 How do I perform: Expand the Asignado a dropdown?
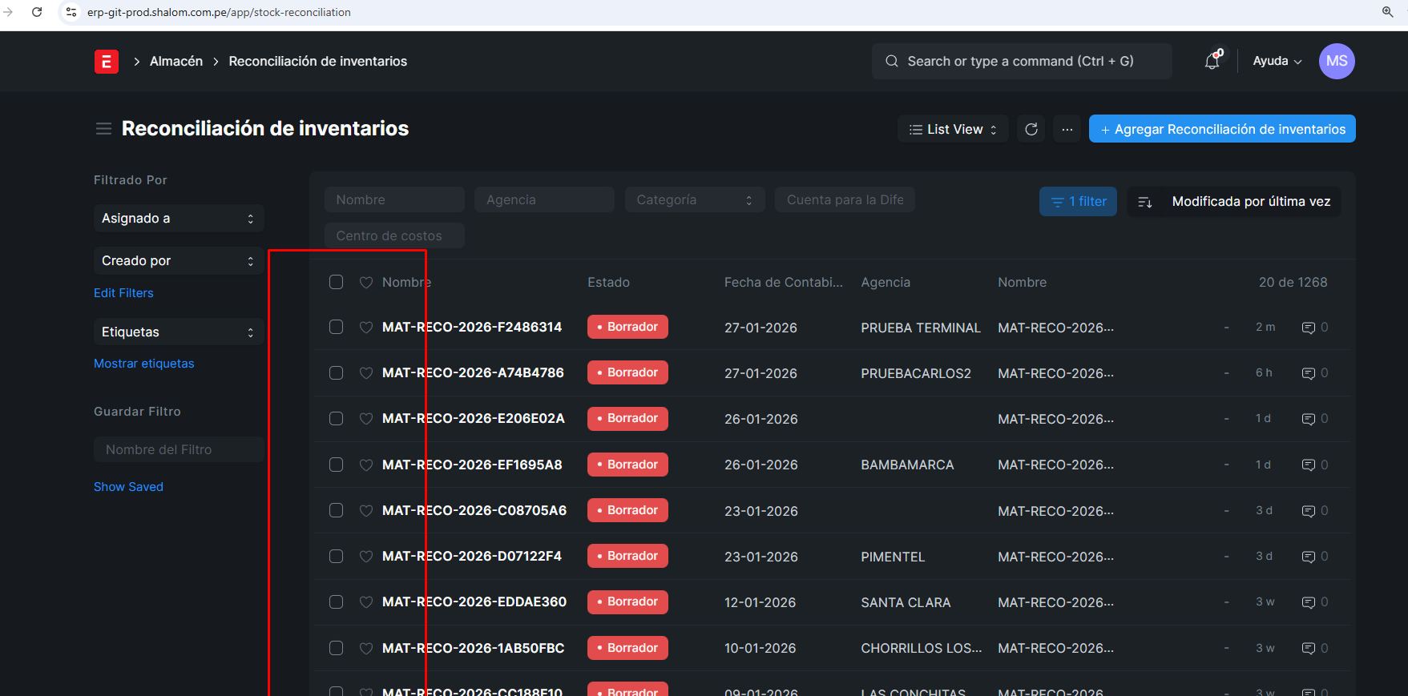point(178,219)
